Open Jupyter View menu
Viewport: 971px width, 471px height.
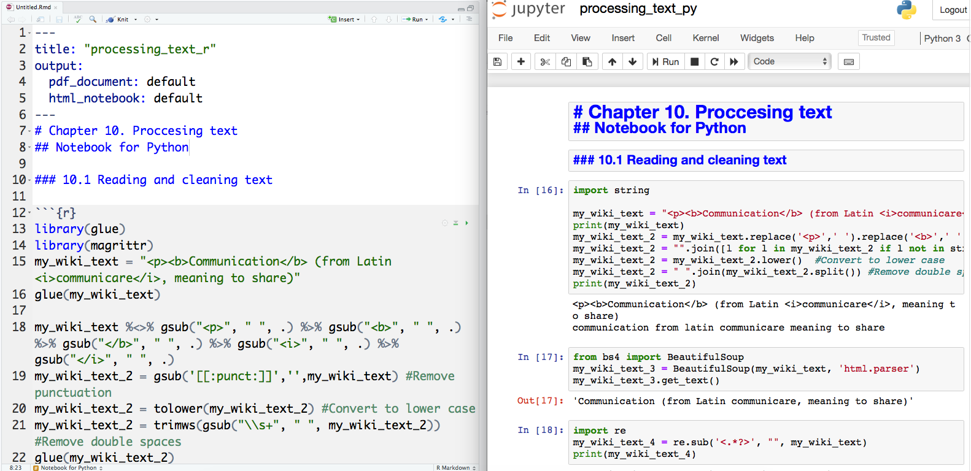[x=581, y=38]
